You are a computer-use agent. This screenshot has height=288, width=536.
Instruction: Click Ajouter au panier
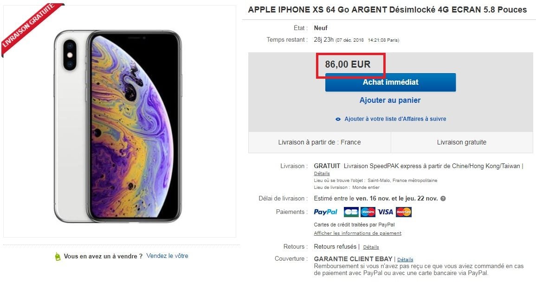point(390,100)
